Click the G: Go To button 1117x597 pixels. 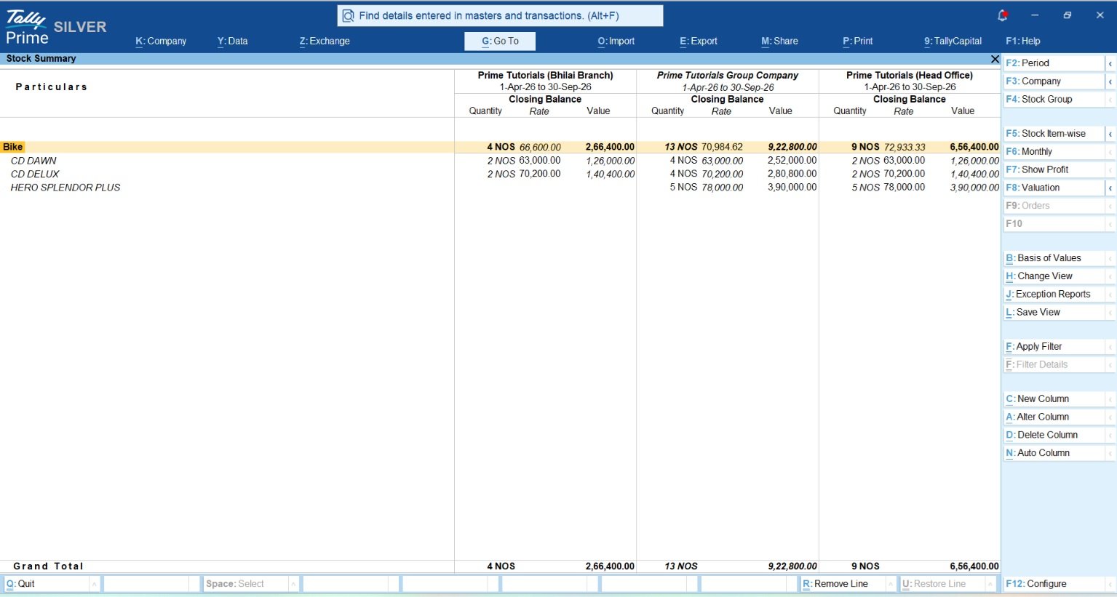coord(500,41)
